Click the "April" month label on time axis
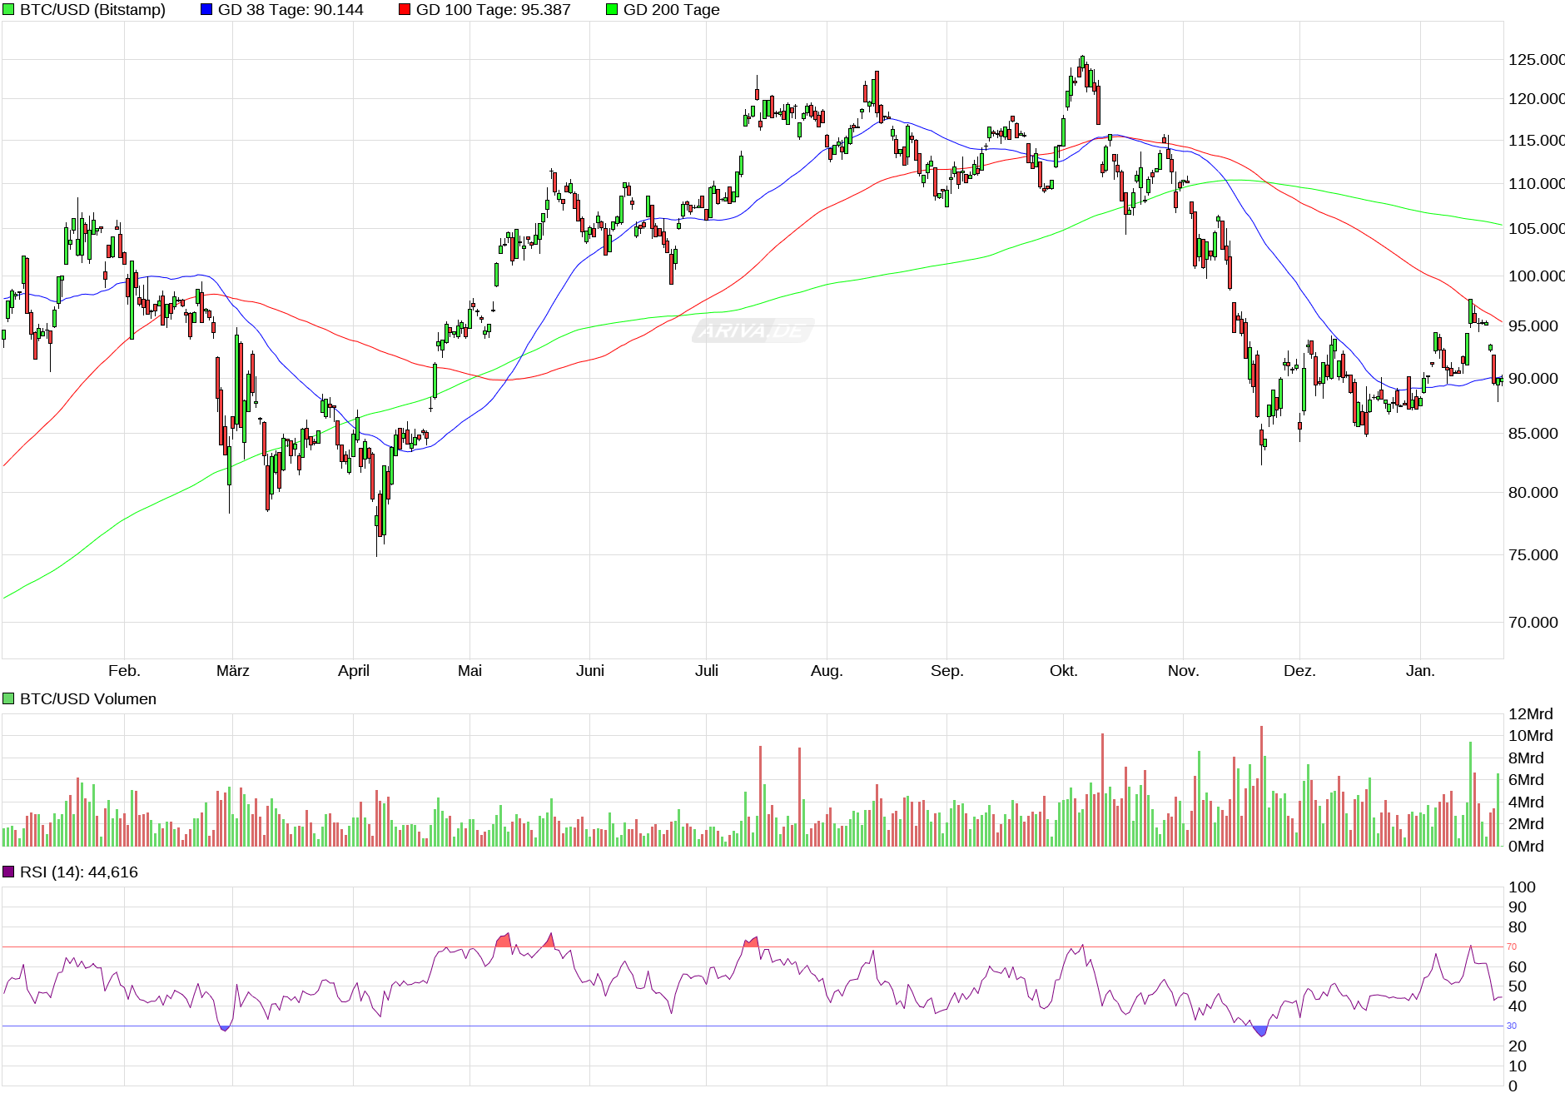This screenshot has height=1103, width=1565. [354, 671]
